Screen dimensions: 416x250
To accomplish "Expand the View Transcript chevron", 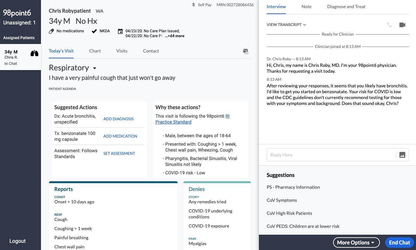I will point(304,25).
